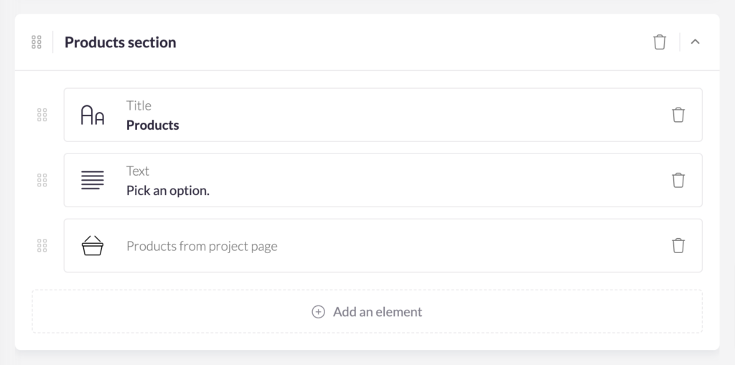This screenshot has width=735, height=365.
Task: Click drag handle for Products from project page
Action: click(x=42, y=246)
